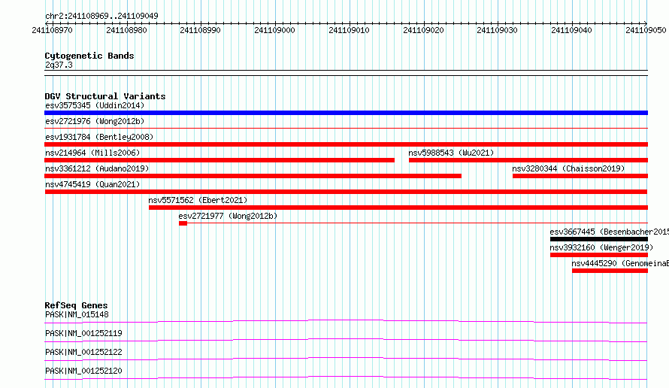Select the red bar under nsv4445290
669x388 pixels.
click(610, 271)
